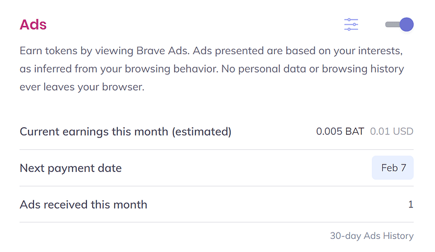
Task: Click 'as inferred from your browsing behavior' text
Action: tap(120, 68)
